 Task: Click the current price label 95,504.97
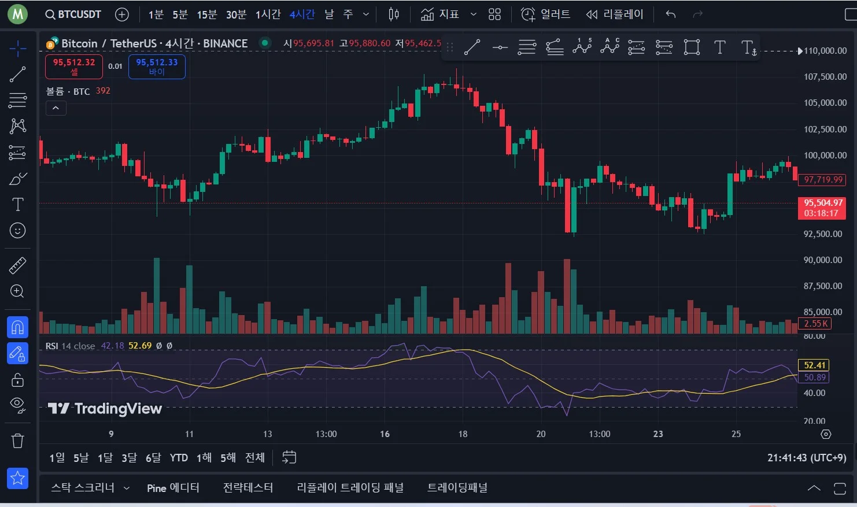822,208
